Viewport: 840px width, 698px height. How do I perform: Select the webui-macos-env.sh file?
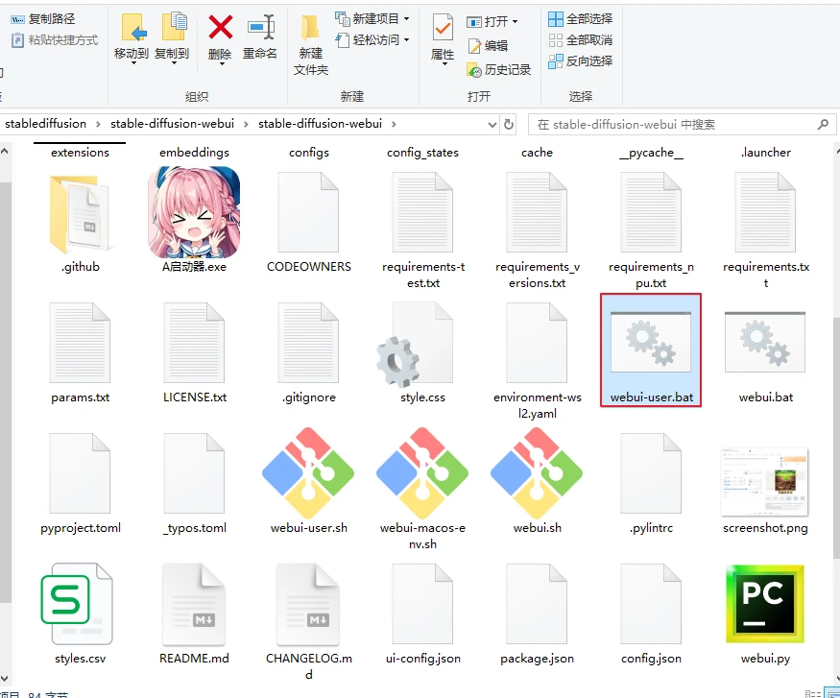click(422, 489)
